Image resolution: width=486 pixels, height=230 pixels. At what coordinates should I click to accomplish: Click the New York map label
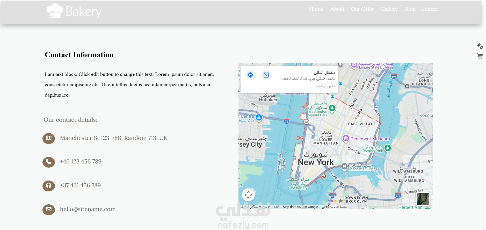tap(316, 162)
